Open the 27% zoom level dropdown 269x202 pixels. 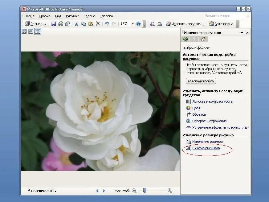pyautogui.click(x=132, y=23)
